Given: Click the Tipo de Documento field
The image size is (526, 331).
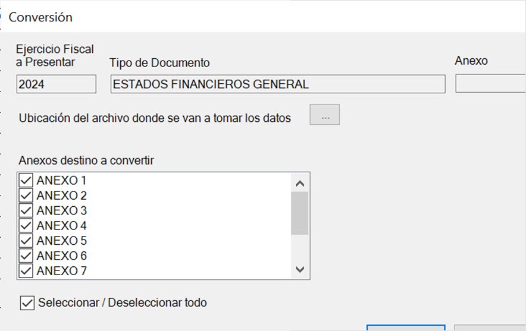Looking at the screenshot, I should coord(278,84).
